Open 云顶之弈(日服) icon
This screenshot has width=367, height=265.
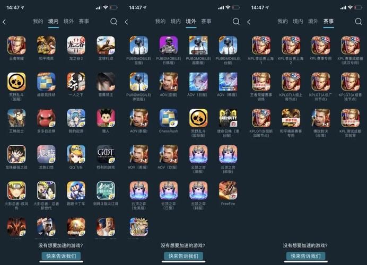[169, 190]
